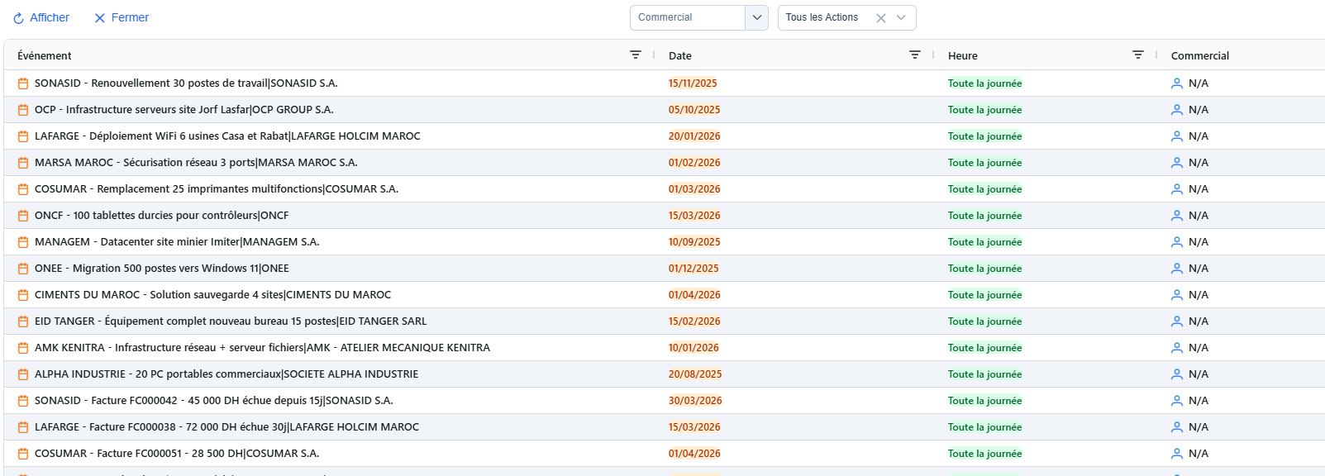The image size is (1325, 476).
Task: Click N/A commercial in CIMENTS DU MAROC row
Action: pyautogui.click(x=1199, y=295)
